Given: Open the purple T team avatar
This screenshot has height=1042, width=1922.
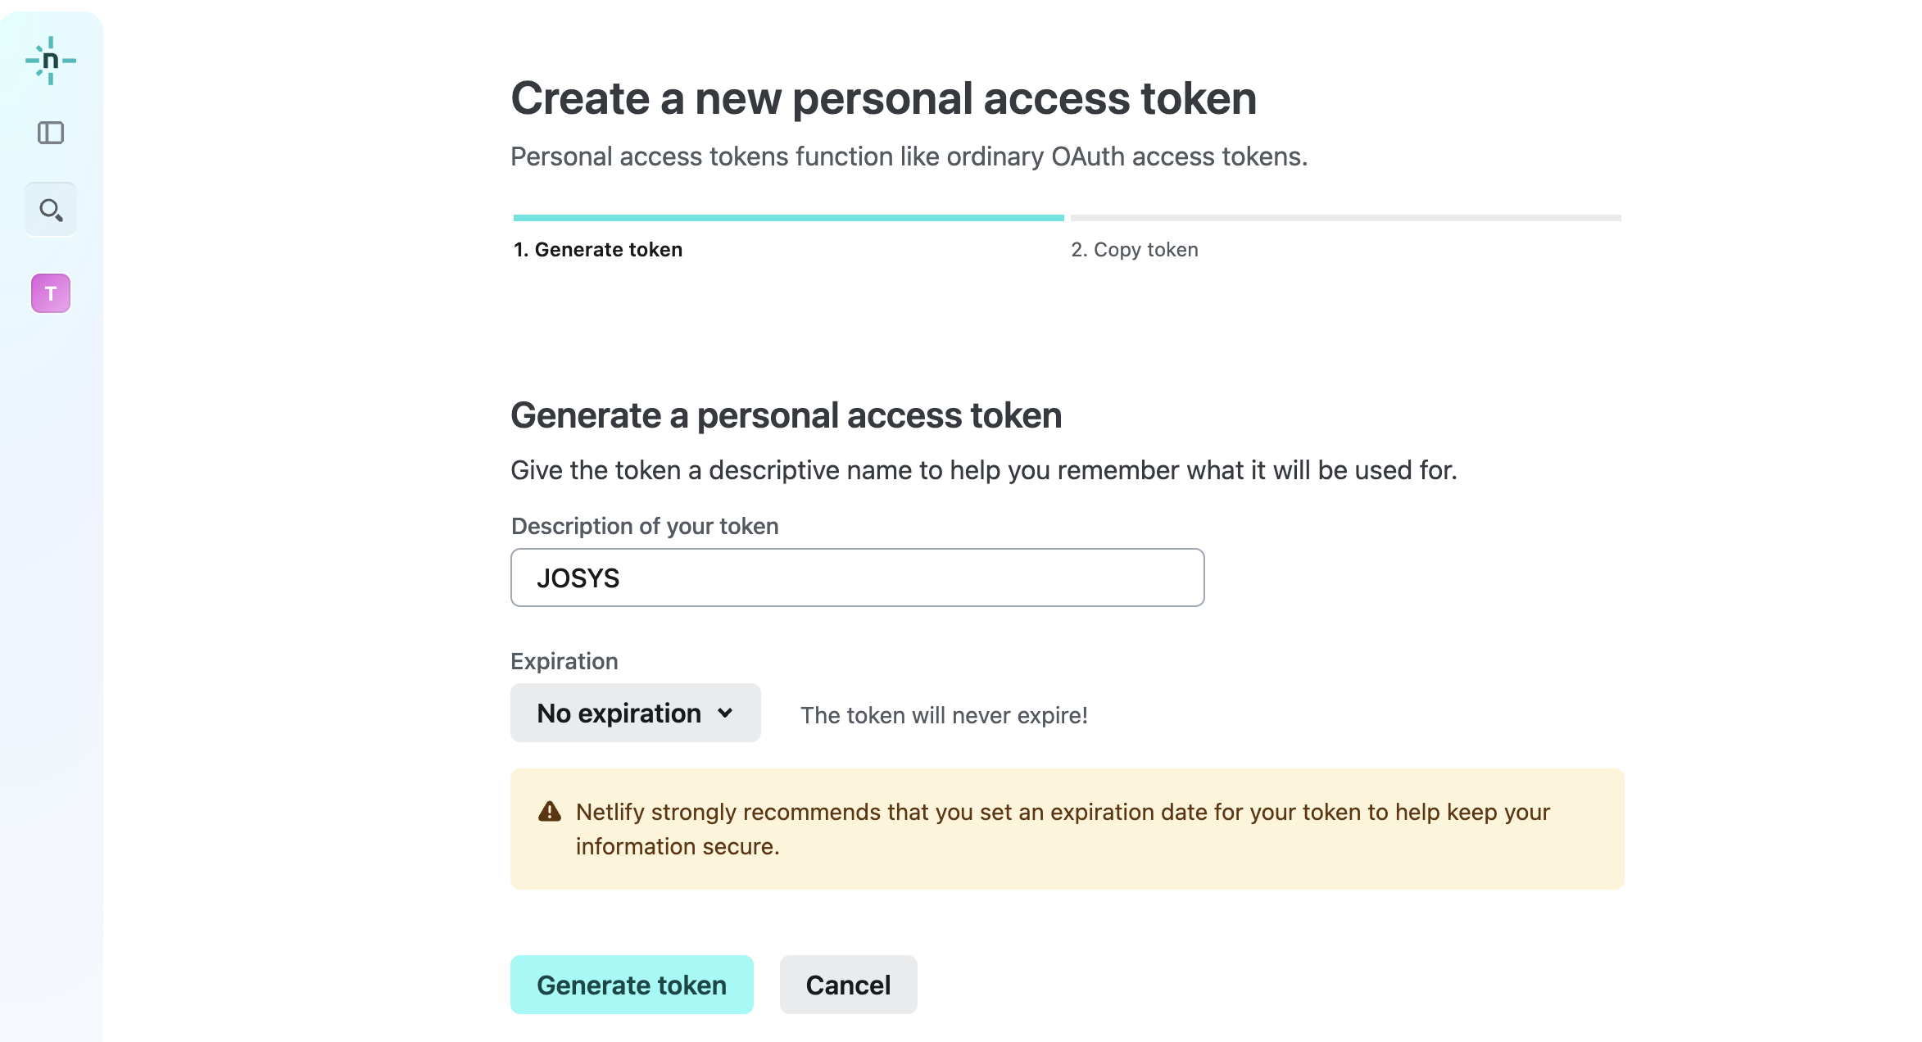Looking at the screenshot, I should pyautogui.click(x=51, y=293).
